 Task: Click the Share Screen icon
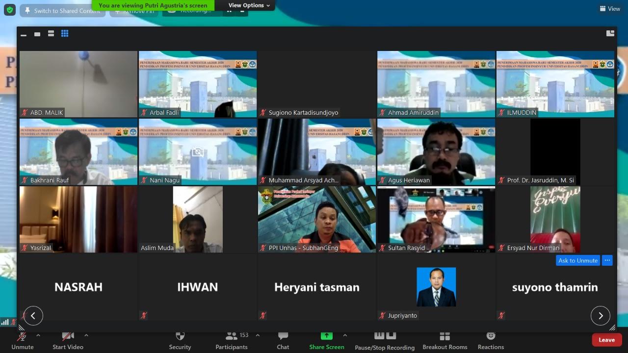[x=326, y=336]
